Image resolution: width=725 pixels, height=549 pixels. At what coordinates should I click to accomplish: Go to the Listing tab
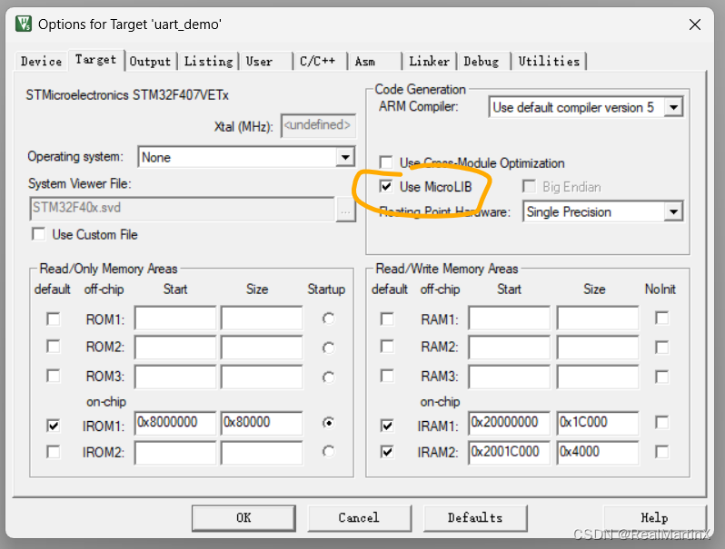pyautogui.click(x=209, y=62)
